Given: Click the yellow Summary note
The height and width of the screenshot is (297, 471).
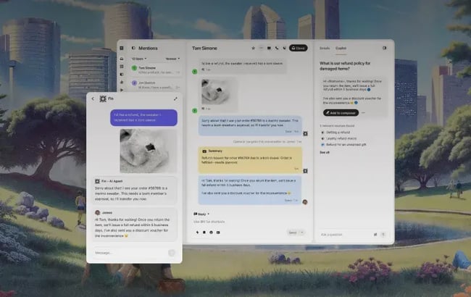Looking at the screenshot, I should 250,160.
